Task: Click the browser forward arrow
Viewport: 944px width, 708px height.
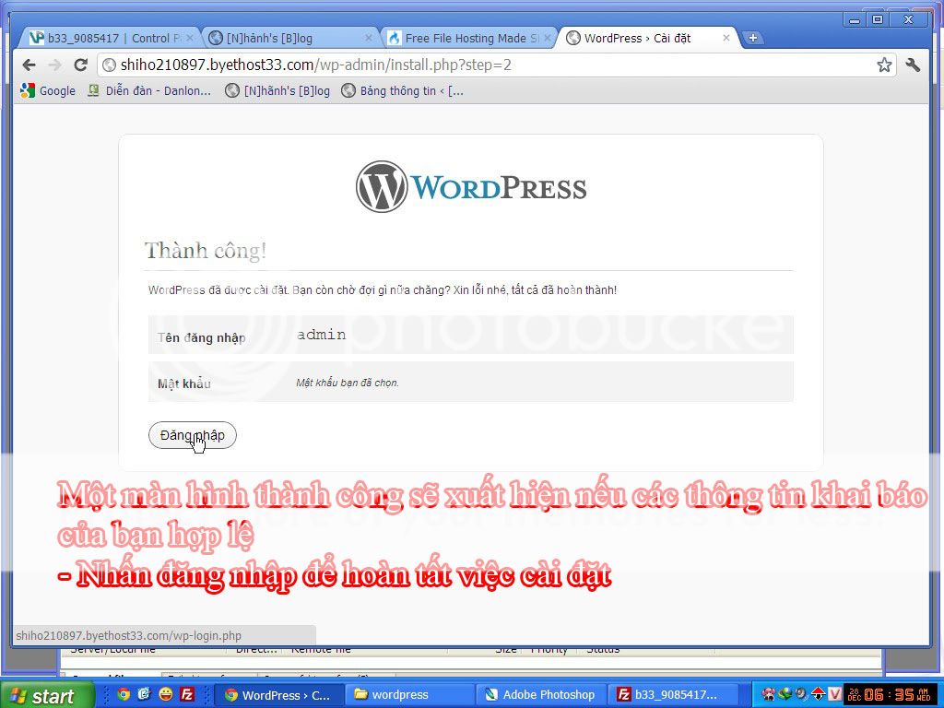Action: click(x=54, y=65)
